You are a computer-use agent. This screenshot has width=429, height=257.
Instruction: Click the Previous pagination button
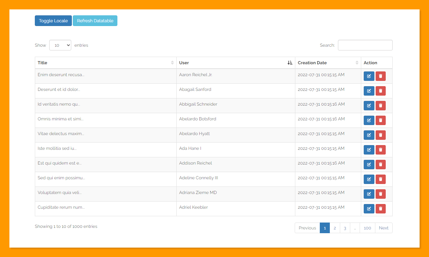pos(307,228)
